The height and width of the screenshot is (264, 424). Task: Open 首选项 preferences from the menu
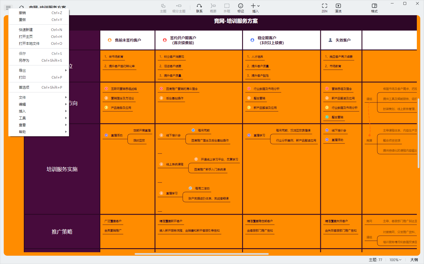23,87
